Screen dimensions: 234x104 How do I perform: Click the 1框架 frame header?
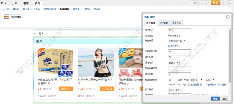coord(87,41)
